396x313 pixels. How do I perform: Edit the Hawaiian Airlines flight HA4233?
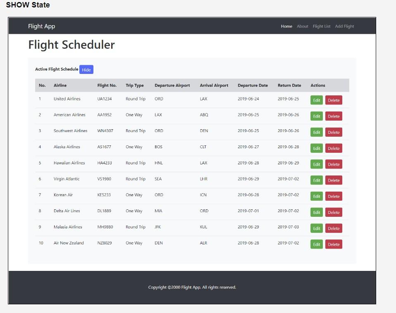[317, 164]
